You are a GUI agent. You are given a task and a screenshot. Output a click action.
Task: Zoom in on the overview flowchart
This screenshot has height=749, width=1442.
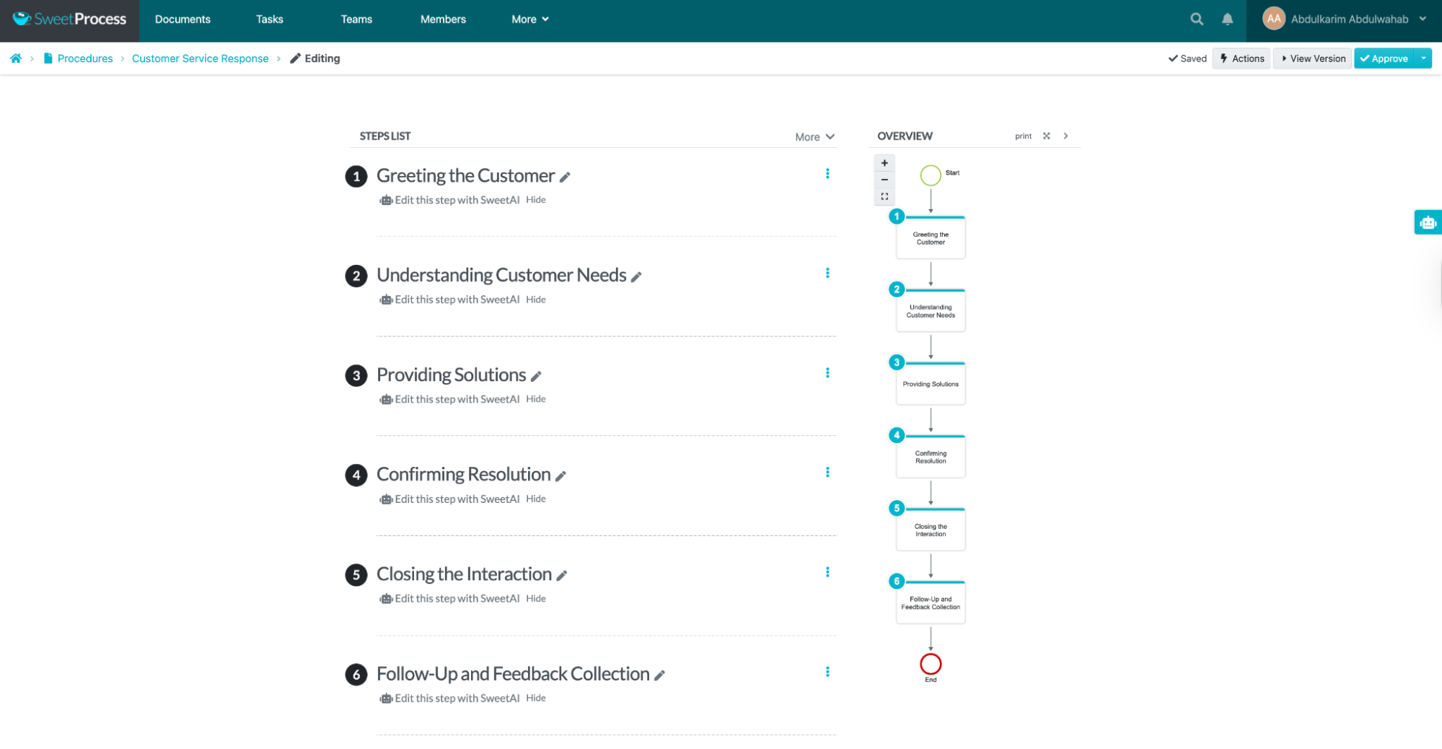(884, 163)
